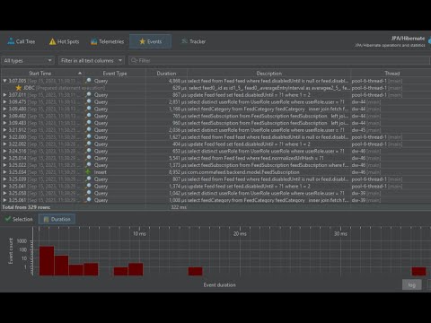Expand the 3:21.912 event row
This screenshot has width=431, height=323.
pyautogui.click(x=4, y=130)
